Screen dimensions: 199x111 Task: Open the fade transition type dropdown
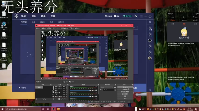click(107, 87)
